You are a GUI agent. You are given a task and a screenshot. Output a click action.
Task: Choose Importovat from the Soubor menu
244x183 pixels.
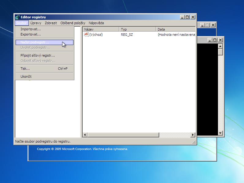31,29
